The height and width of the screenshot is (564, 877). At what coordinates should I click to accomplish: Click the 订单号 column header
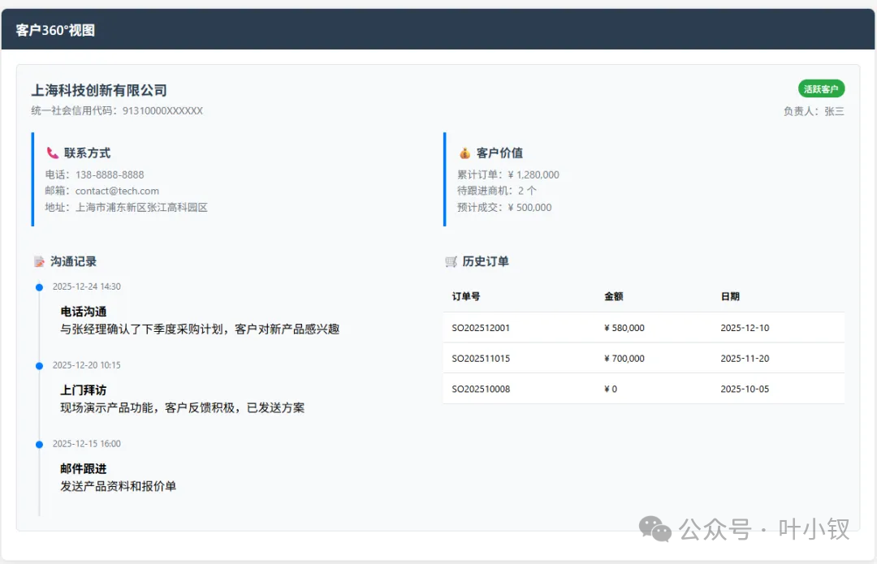point(466,296)
